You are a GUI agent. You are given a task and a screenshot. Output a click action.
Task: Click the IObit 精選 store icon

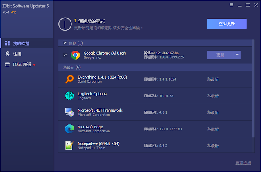7,64
